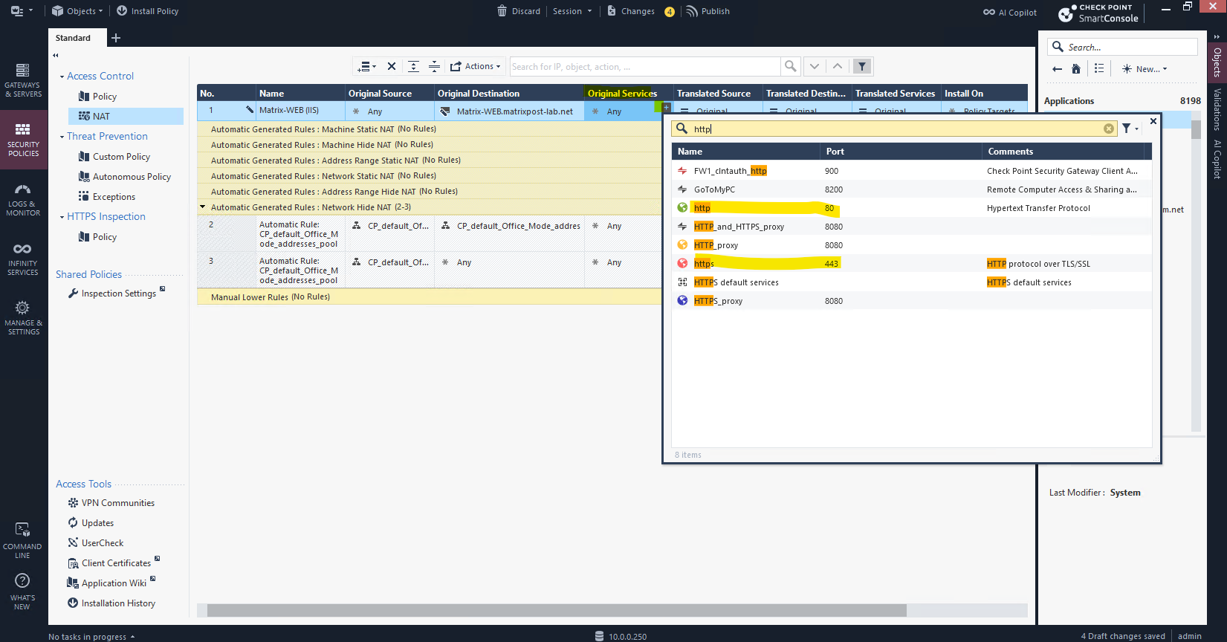Open the service picker filter dropdown
The width and height of the screenshot is (1227, 642).
point(1130,129)
